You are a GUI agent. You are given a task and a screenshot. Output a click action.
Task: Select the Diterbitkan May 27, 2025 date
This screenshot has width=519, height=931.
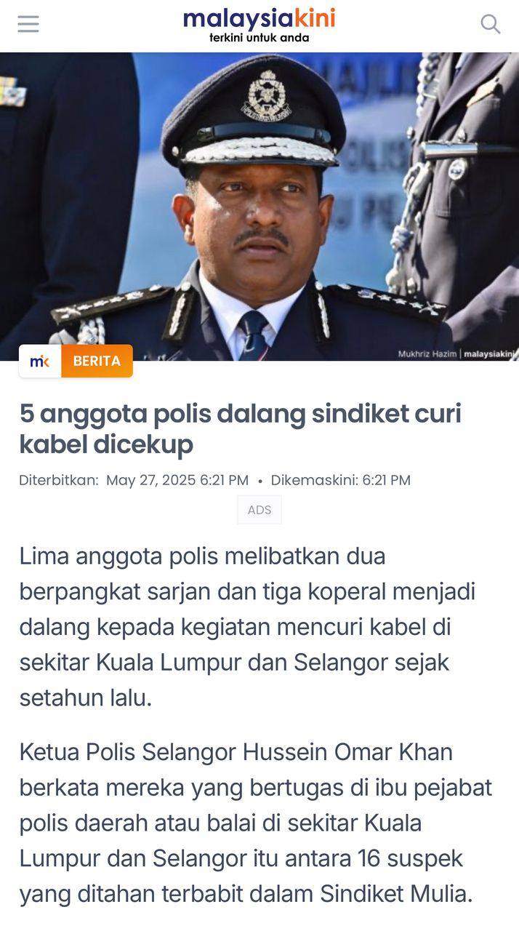(x=134, y=480)
